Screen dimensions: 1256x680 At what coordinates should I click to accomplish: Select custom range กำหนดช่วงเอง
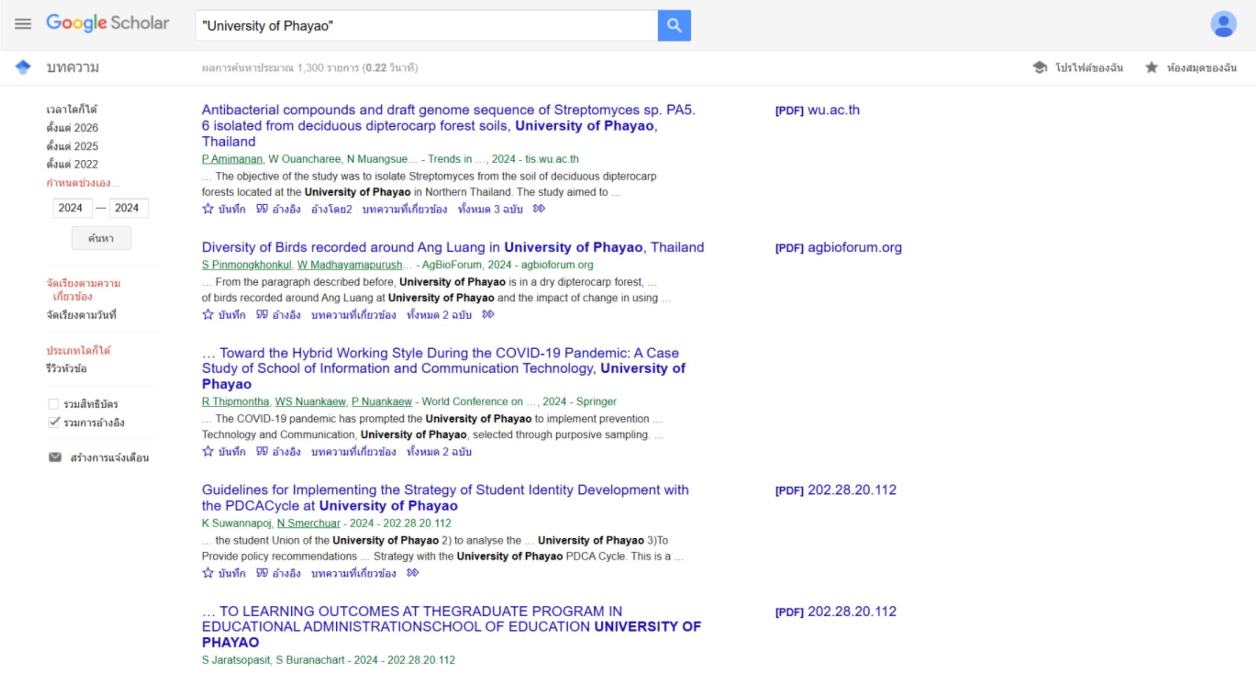pyautogui.click(x=83, y=183)
